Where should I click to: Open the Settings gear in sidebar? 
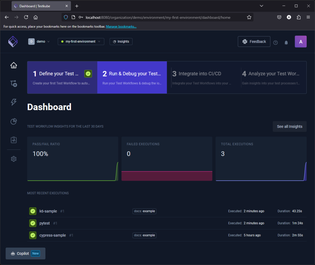14,159
